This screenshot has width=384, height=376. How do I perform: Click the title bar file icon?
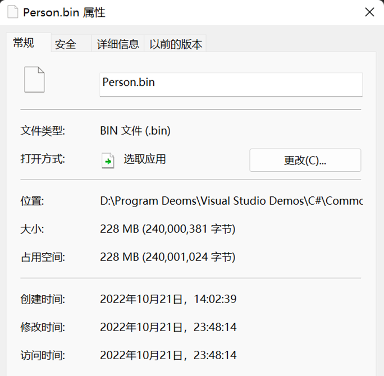click(13, 12)
